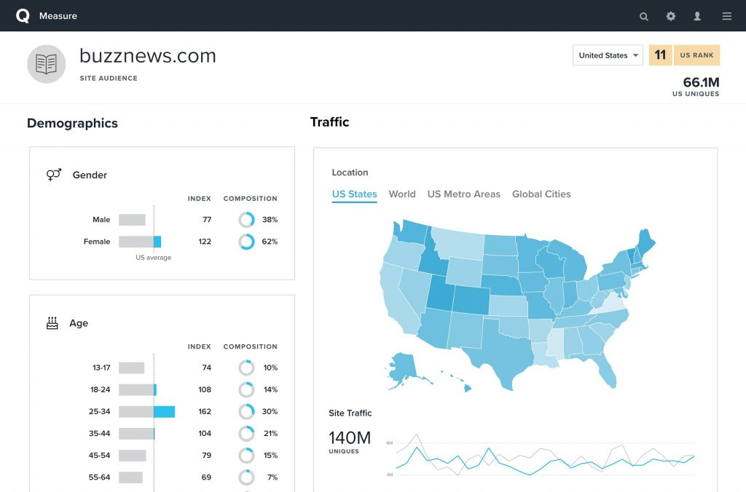Click the 21% composition value

[x=270, y=433]
